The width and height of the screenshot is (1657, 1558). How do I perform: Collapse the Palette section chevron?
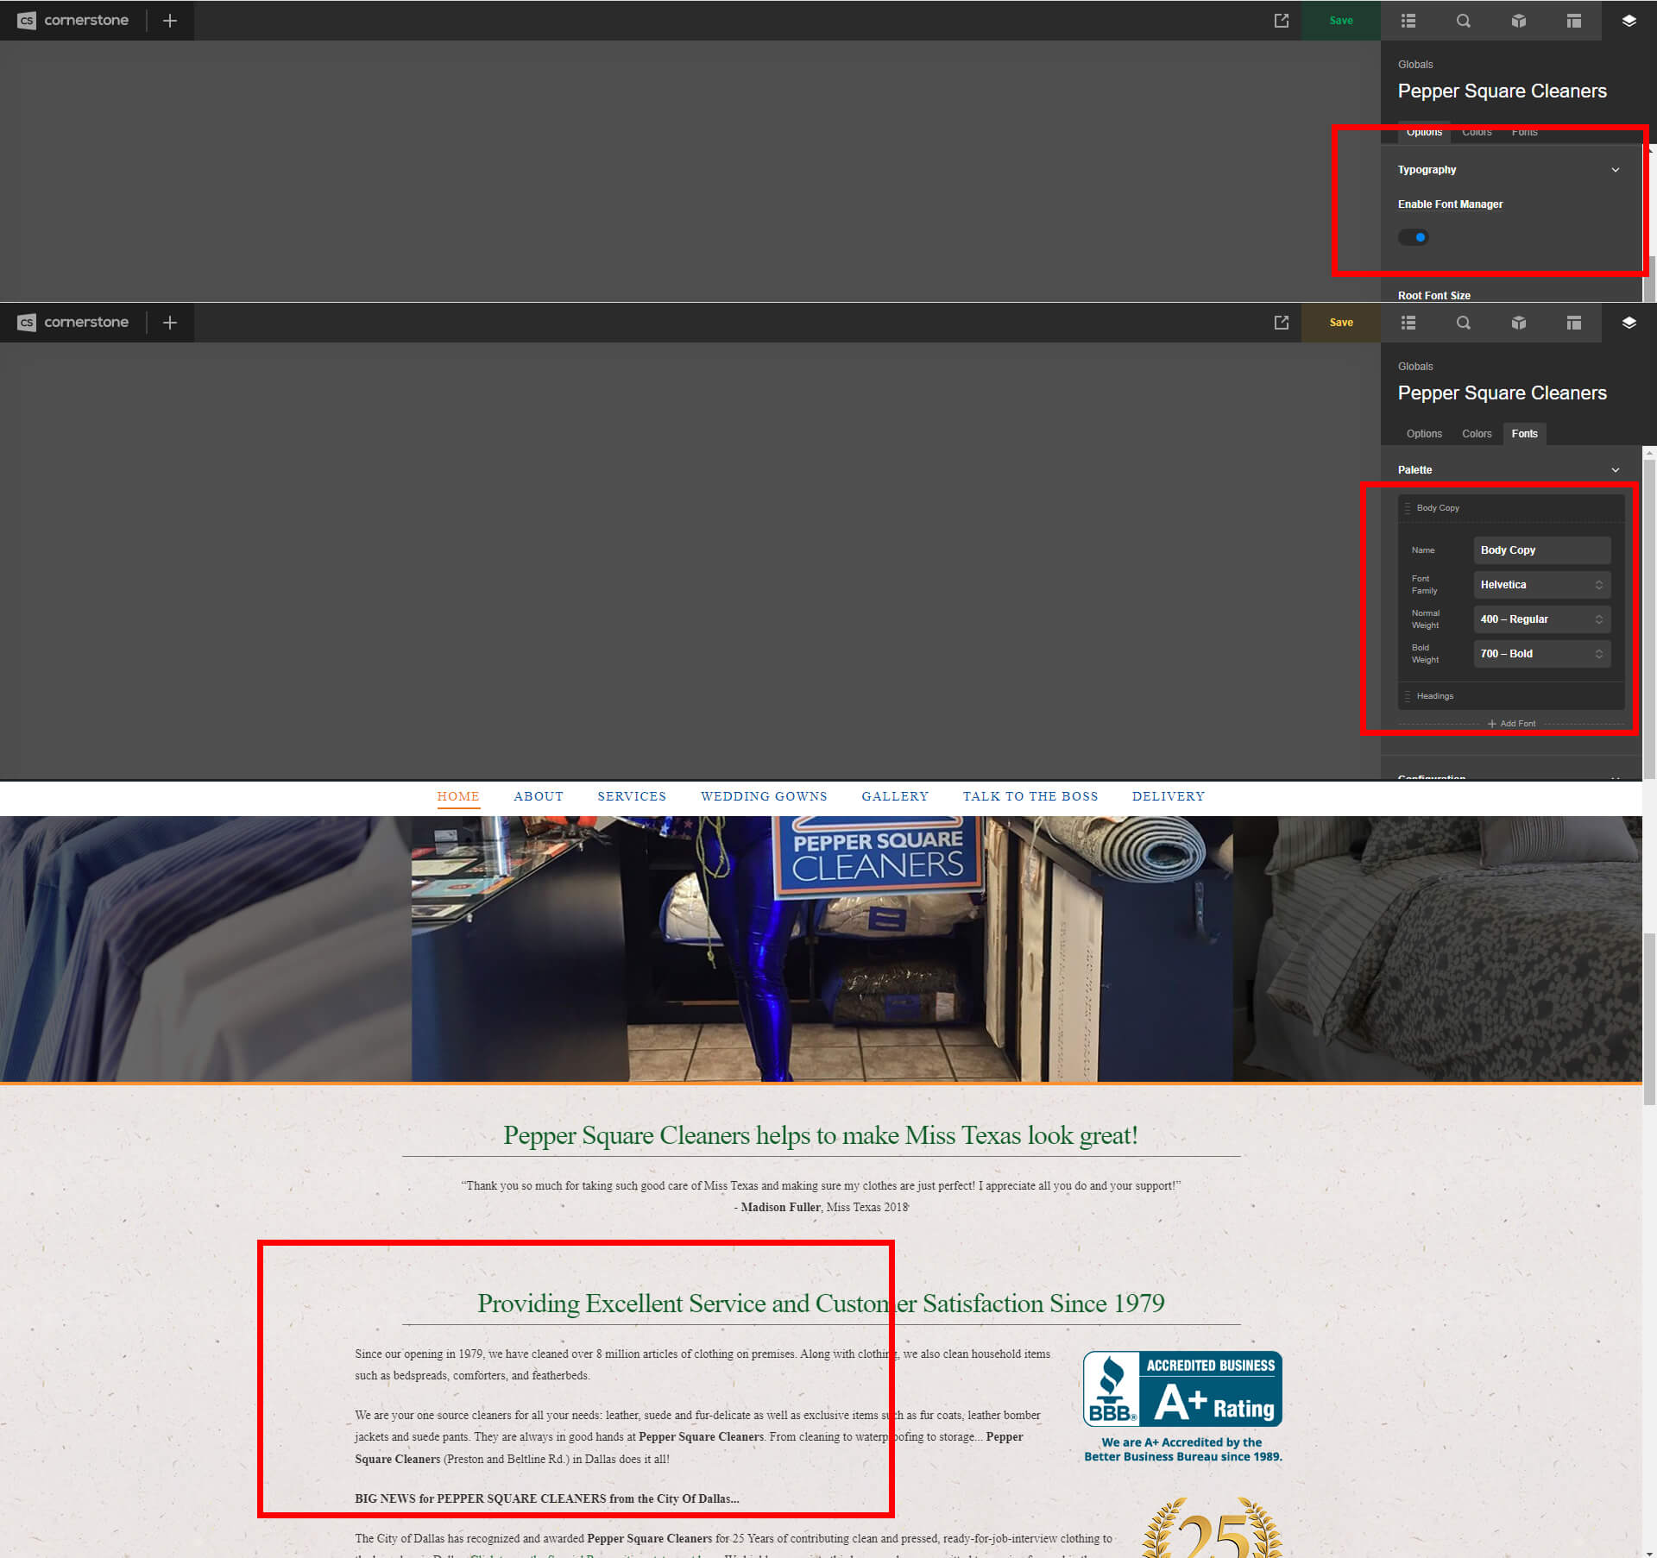click(1616, 470)
